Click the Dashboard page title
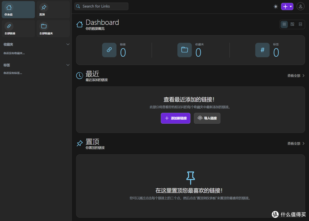 [x=102, y=22]
